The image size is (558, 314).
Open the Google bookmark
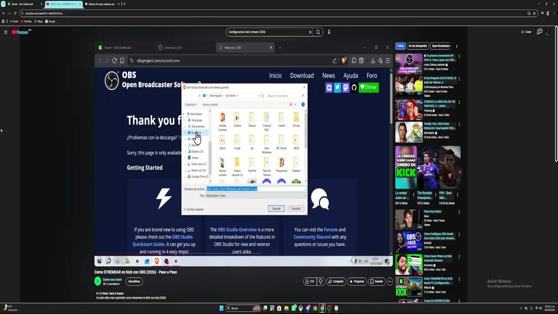pos(50,21)
